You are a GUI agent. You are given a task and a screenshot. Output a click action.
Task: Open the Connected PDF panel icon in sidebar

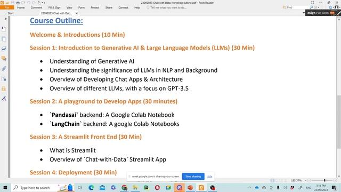4,78
